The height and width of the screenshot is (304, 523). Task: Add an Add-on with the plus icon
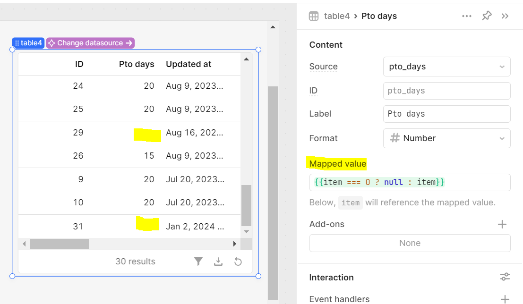(502, 224)
